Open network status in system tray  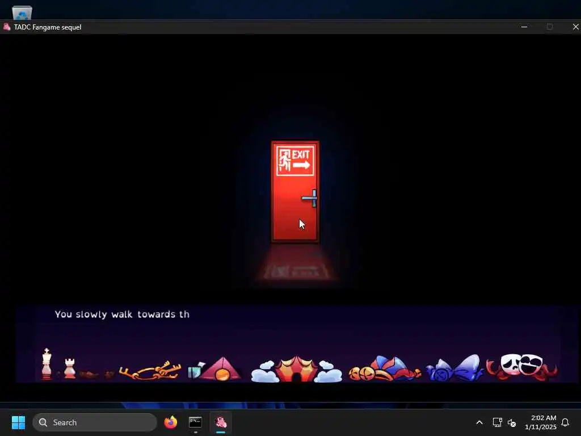click(x=497, y=422)
